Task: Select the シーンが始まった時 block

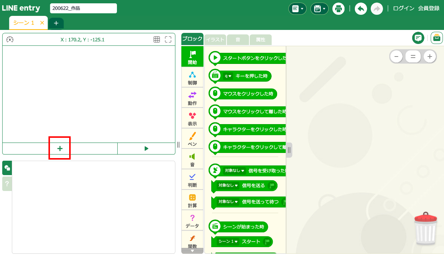Action: click(x=238, y=226)
